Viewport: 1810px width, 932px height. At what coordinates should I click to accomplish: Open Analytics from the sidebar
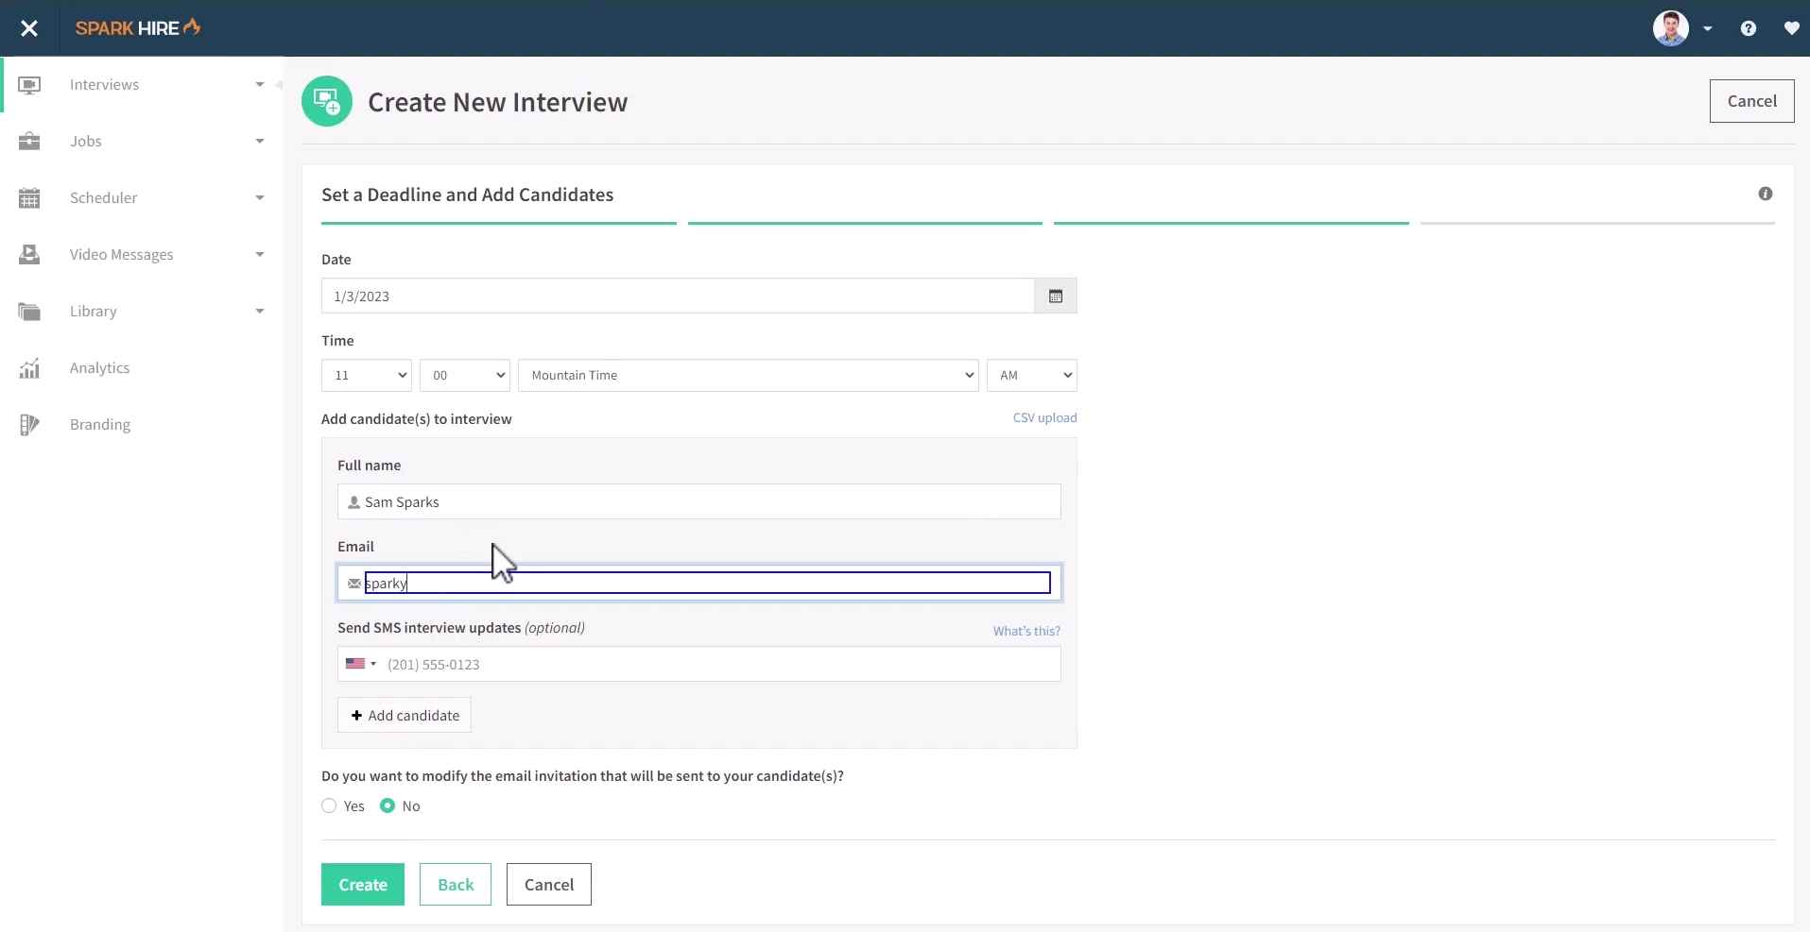99,368
